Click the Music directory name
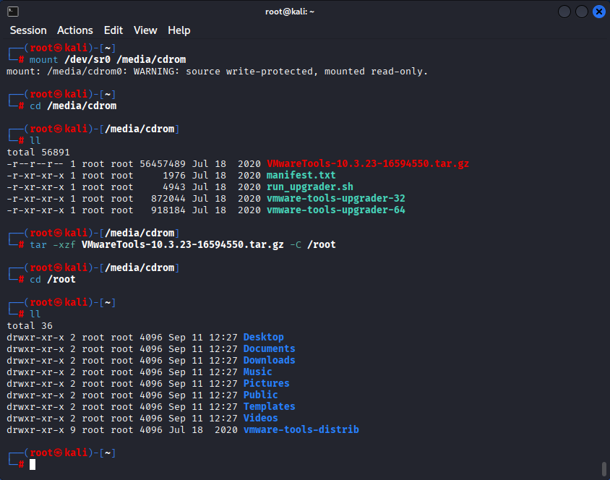Screen dimensions: 610x480 257,372
